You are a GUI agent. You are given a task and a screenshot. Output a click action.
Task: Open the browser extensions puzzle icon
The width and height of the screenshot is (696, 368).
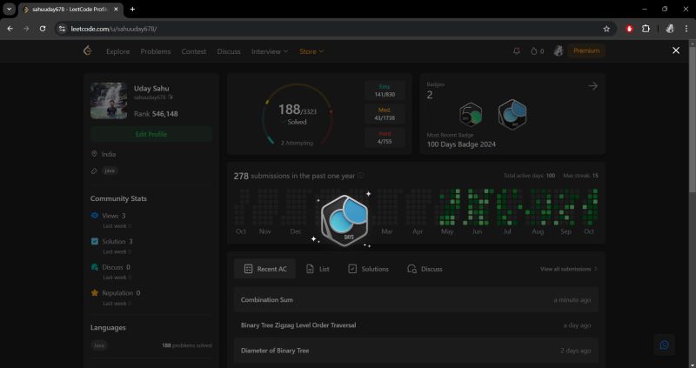(646, 29)
